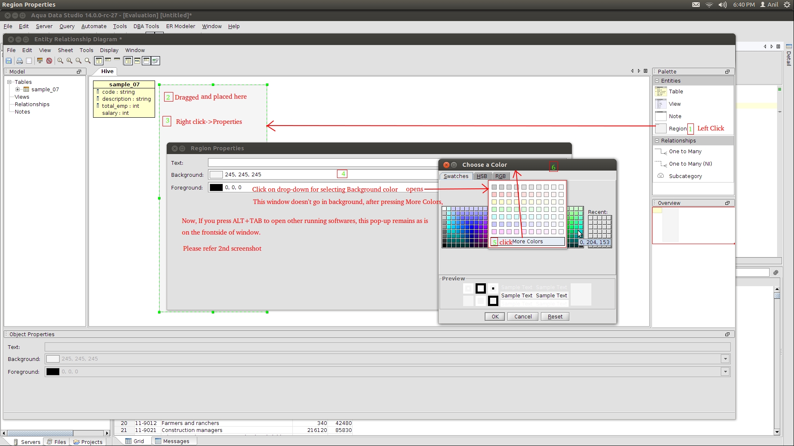Click the More Colors button

[527, 242]
